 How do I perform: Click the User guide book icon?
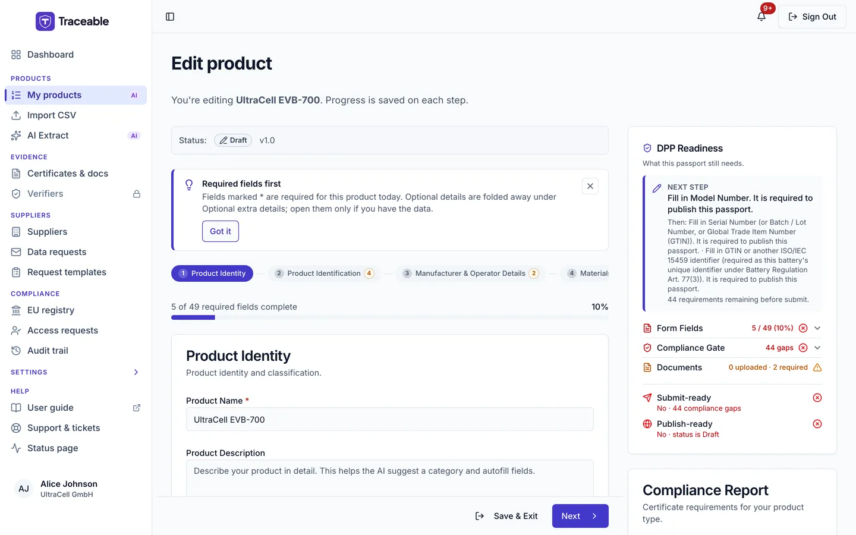click(16, 408)
